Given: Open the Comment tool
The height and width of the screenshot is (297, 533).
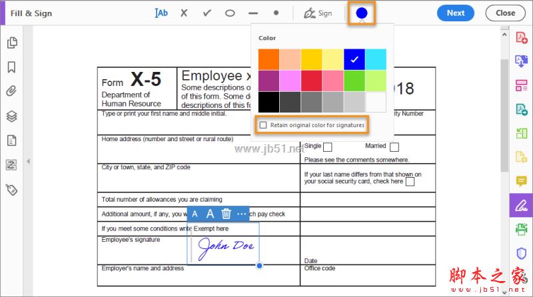Looking at the screenshot, I should (522, 181).
